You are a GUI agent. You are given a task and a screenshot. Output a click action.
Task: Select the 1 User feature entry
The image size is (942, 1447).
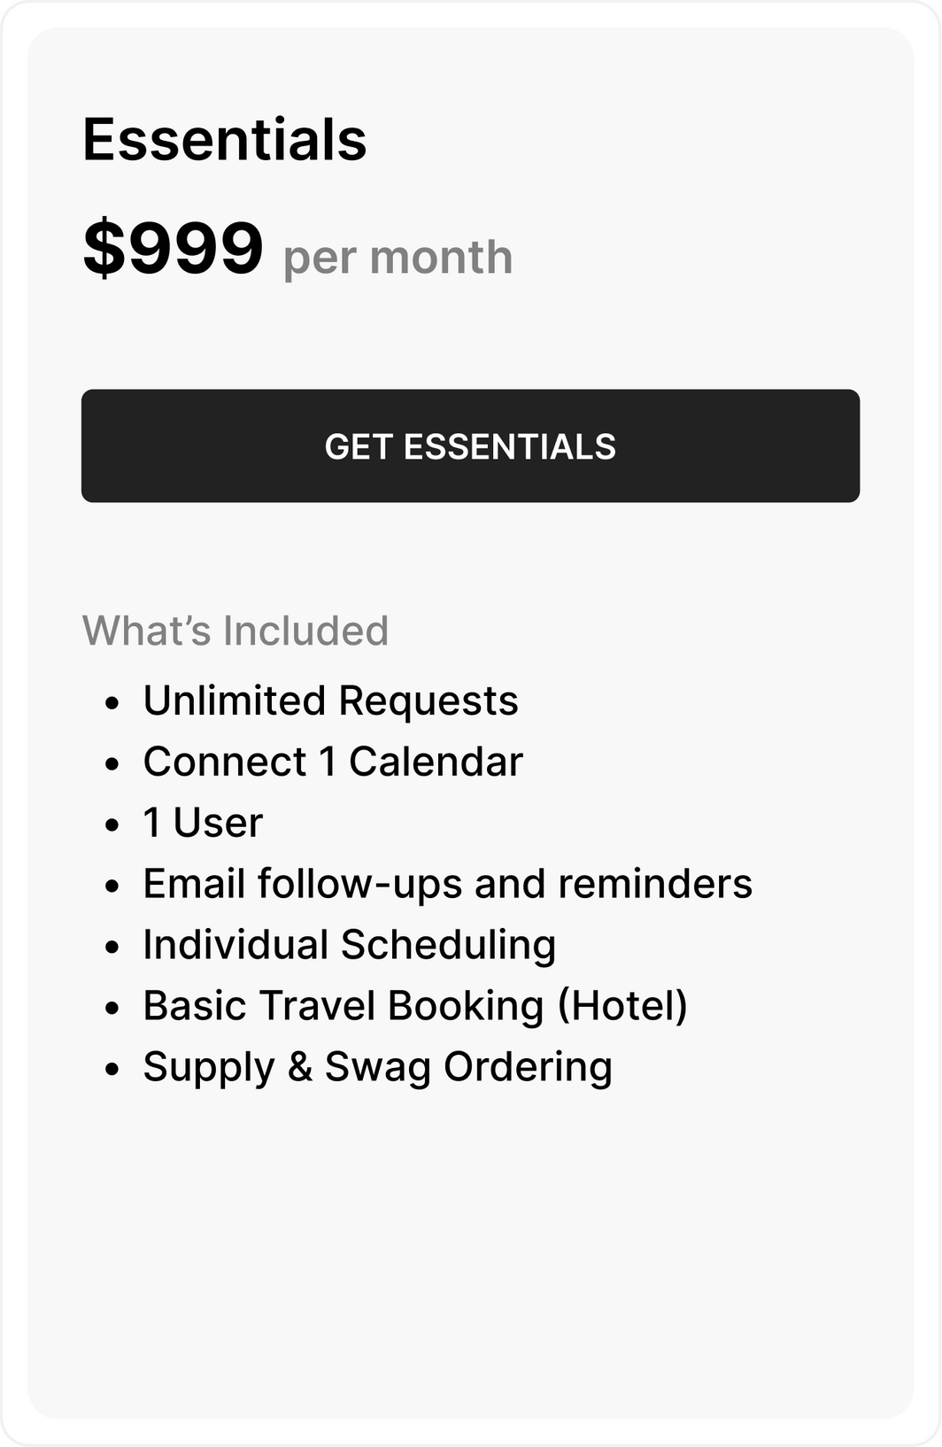point(203,823)
